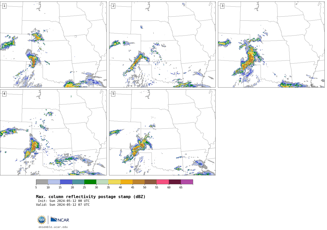The width and height of the screenshot is (327, 230).
Task: Select the maroon 60-65 dBZ swatch
Action: coord(175,182)
